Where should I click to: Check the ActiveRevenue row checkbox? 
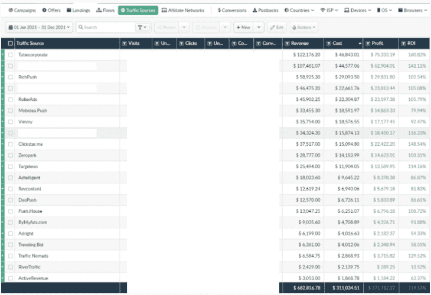coord(11,278)
